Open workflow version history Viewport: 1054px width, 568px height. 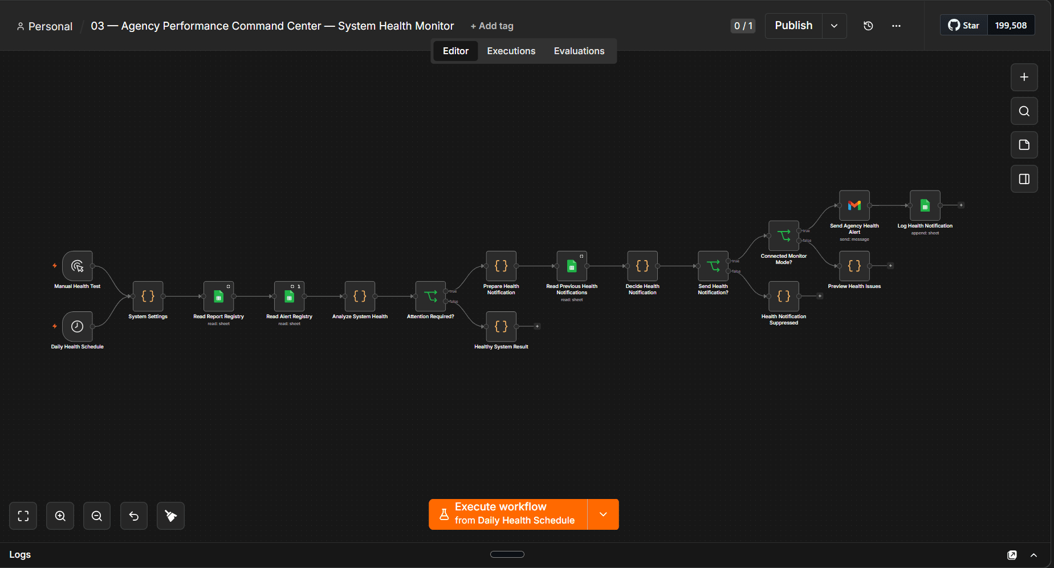[x=868, y=26]
